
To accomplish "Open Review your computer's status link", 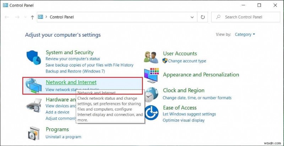I will (73, 59).
